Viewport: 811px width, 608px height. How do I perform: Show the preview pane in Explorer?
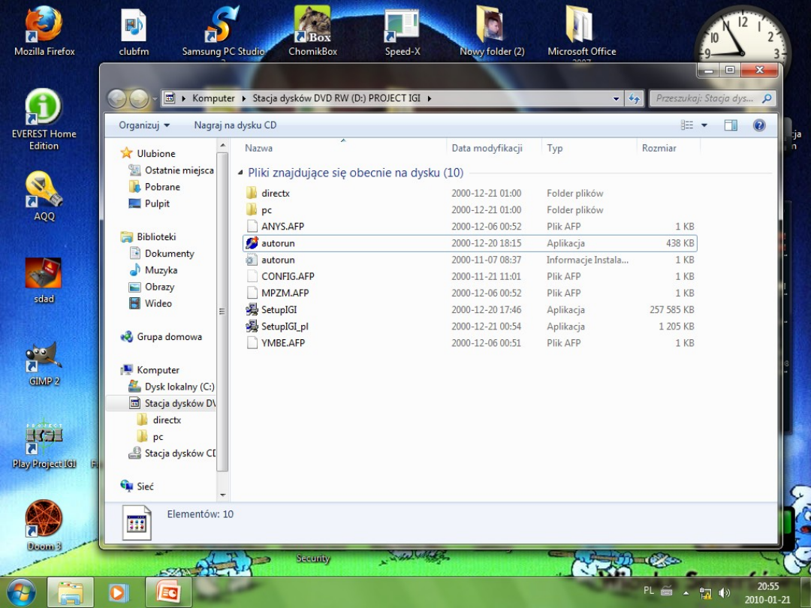pyautogui.click(x=729, y=125)
